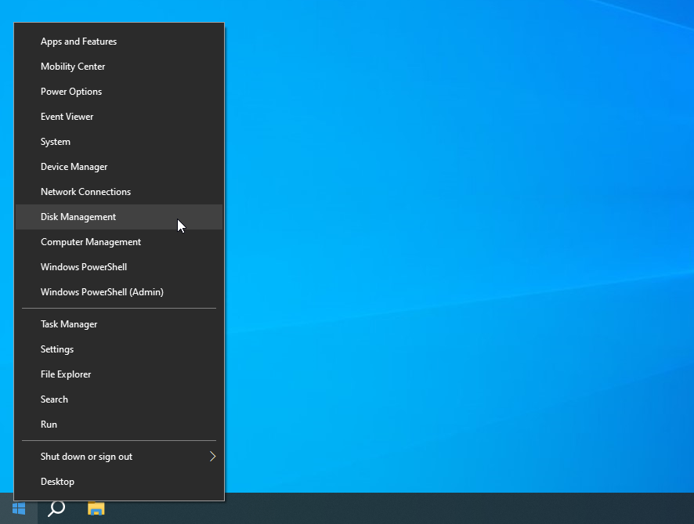This screenshot has width=694, height=524.
Task: Start Windows PowerShell (Admin)
Action: coord(119,292)
